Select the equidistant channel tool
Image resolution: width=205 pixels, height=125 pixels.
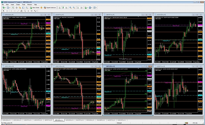[x=21, y=11]
